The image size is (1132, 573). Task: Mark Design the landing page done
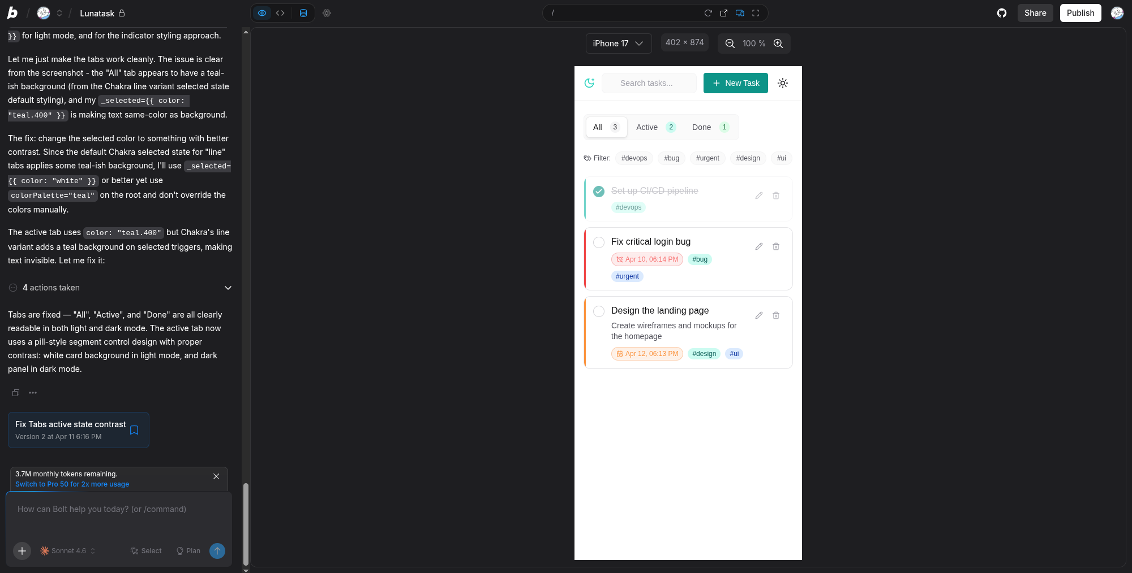coord(599,311)
